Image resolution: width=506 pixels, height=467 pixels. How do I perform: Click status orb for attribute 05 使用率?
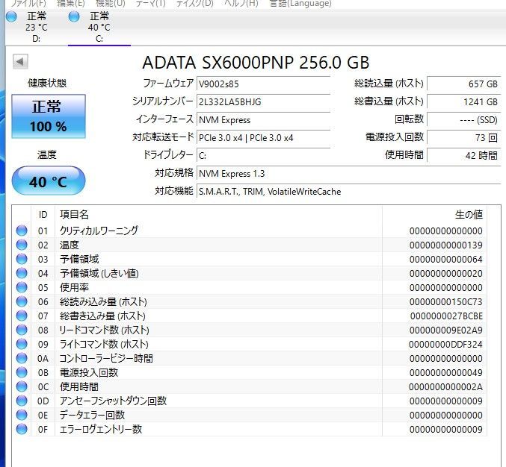click(x=22, y=287)
